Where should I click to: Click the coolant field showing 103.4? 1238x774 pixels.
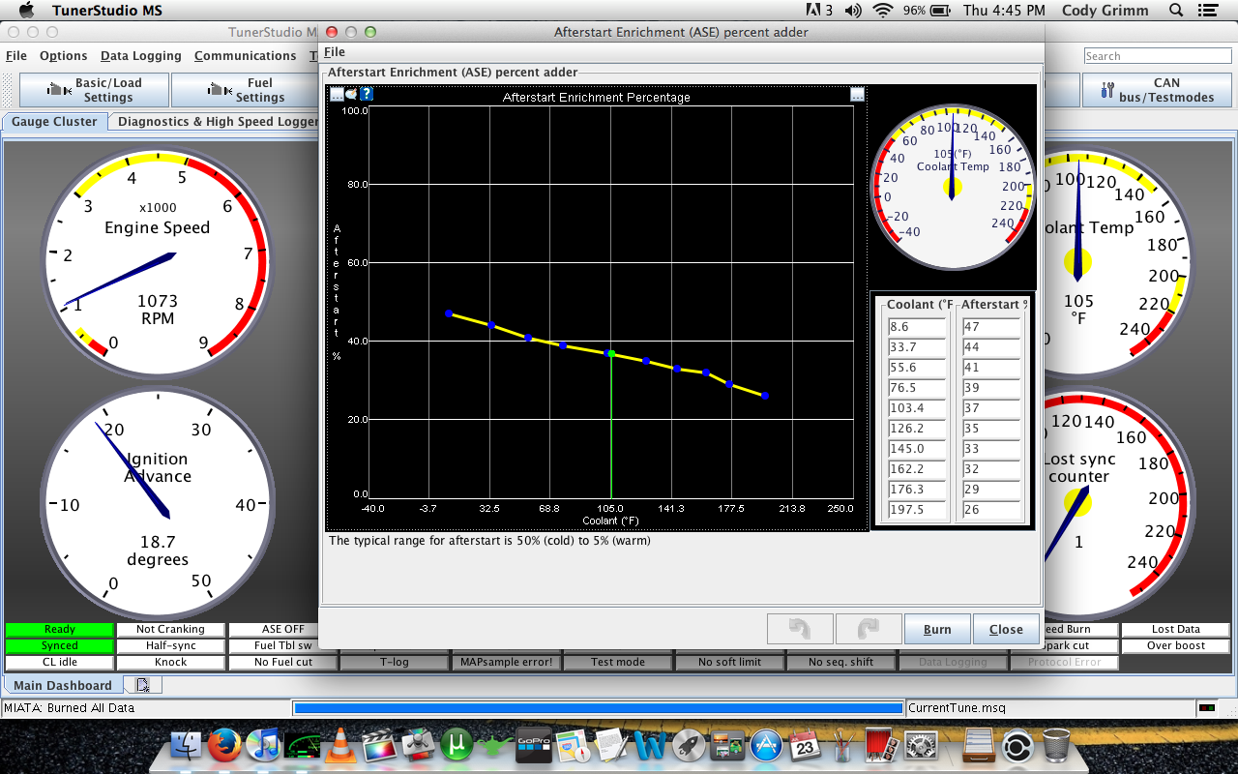916,408
